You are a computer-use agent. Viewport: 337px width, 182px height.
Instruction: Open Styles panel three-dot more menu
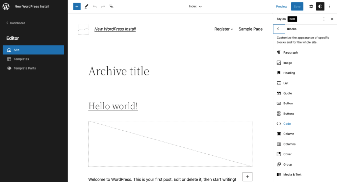point(324,19)
